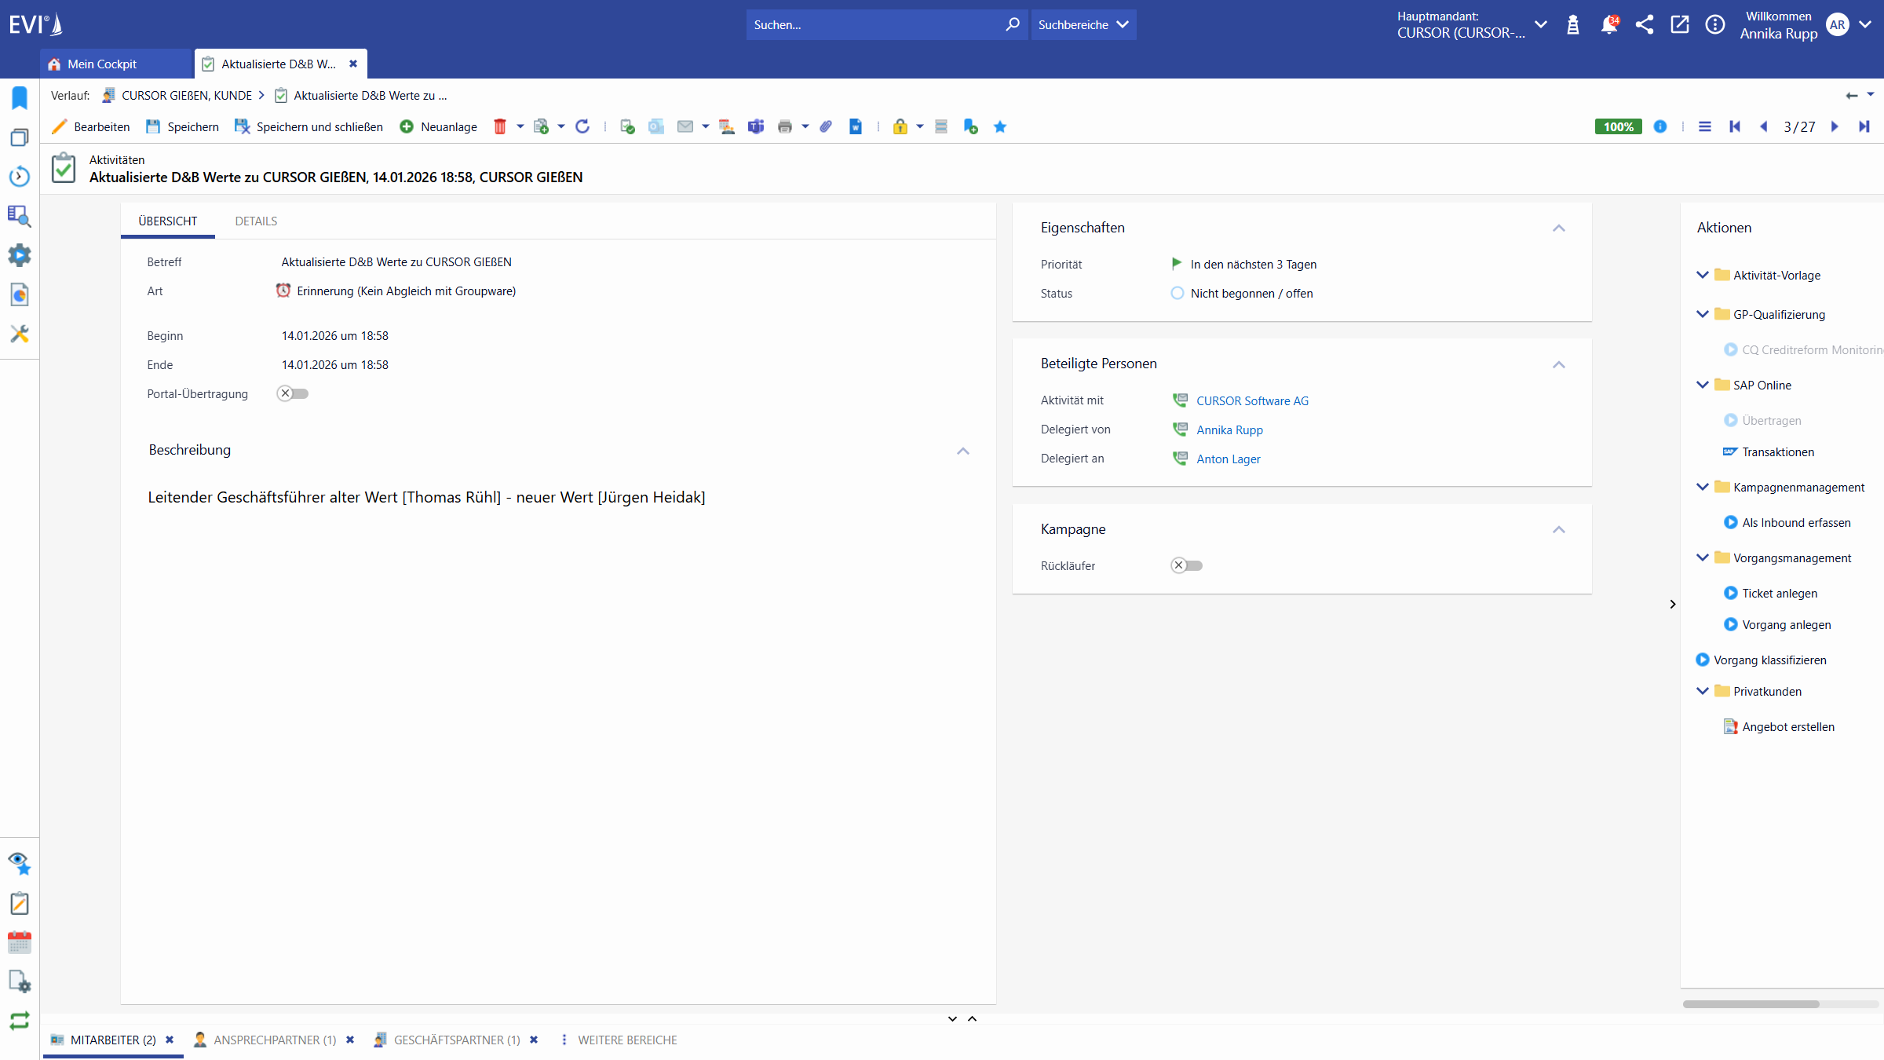Expand the SAP Online folder
The image size is (1884, 1060).
[1702, 385]
